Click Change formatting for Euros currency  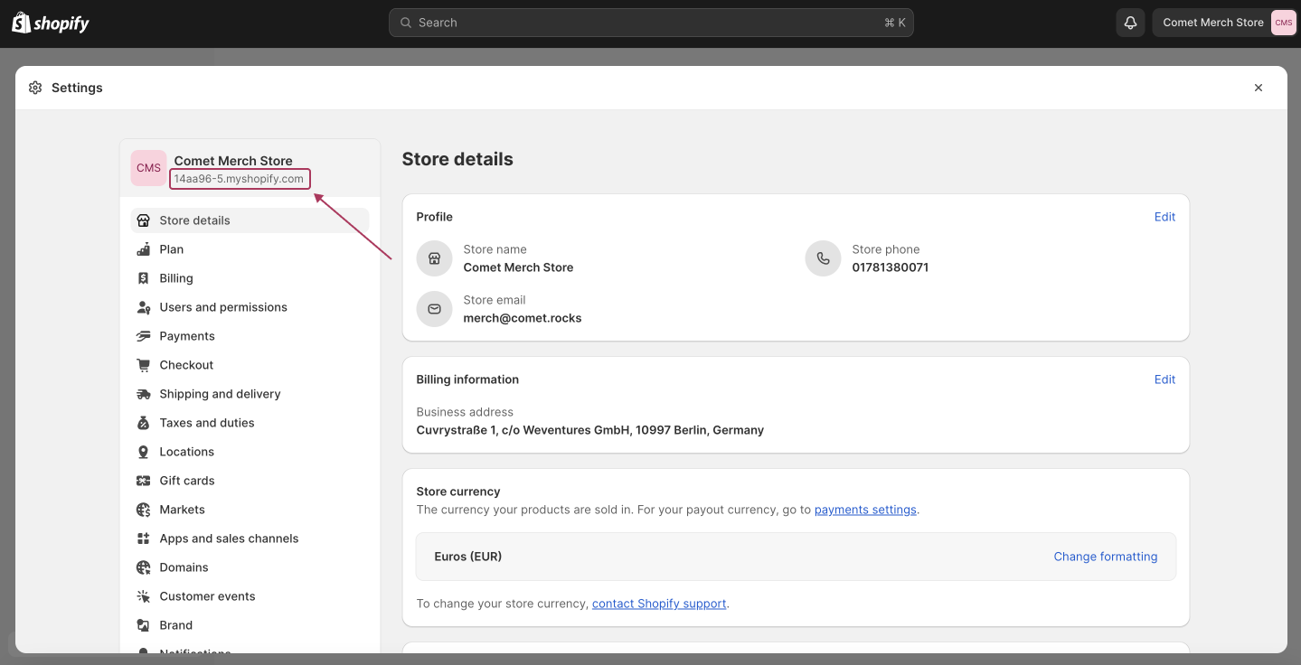(x=1106, y=557)
